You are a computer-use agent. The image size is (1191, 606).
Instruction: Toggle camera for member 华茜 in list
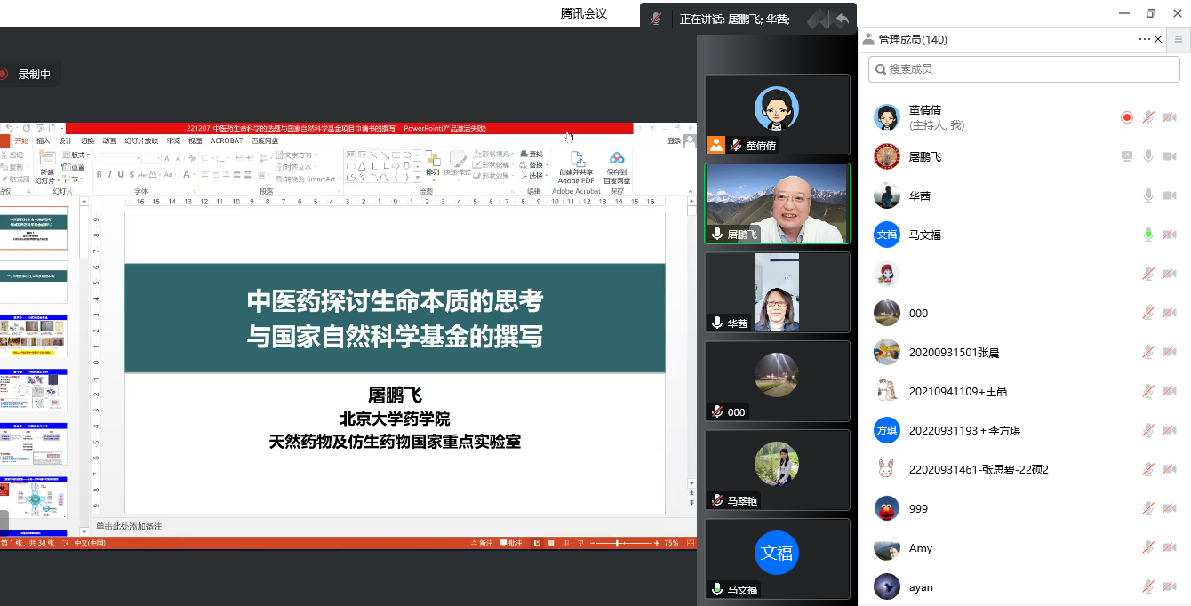tap(1170, 195)
